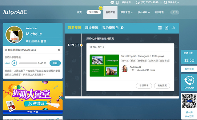Expand the 我的帳戶 menu
Viewport: 197px width, 120px height.
click(x=144, y=12)
